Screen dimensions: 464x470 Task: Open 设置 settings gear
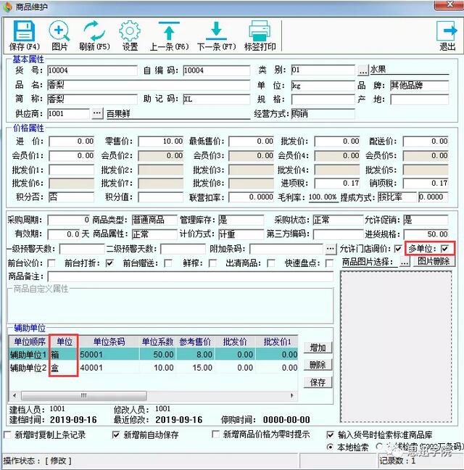pyautogui.click(x=130, y=32)
